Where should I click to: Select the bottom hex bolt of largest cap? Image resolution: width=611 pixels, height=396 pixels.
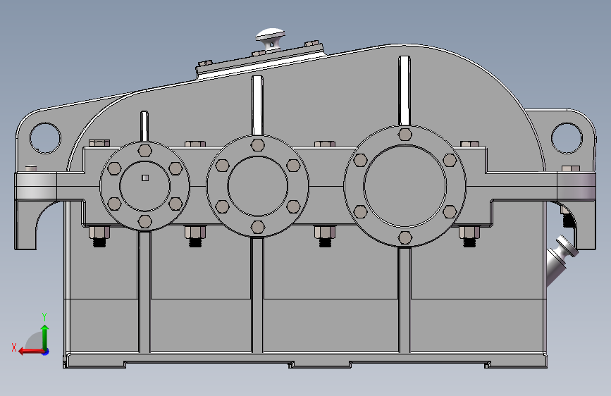(405, 237)
